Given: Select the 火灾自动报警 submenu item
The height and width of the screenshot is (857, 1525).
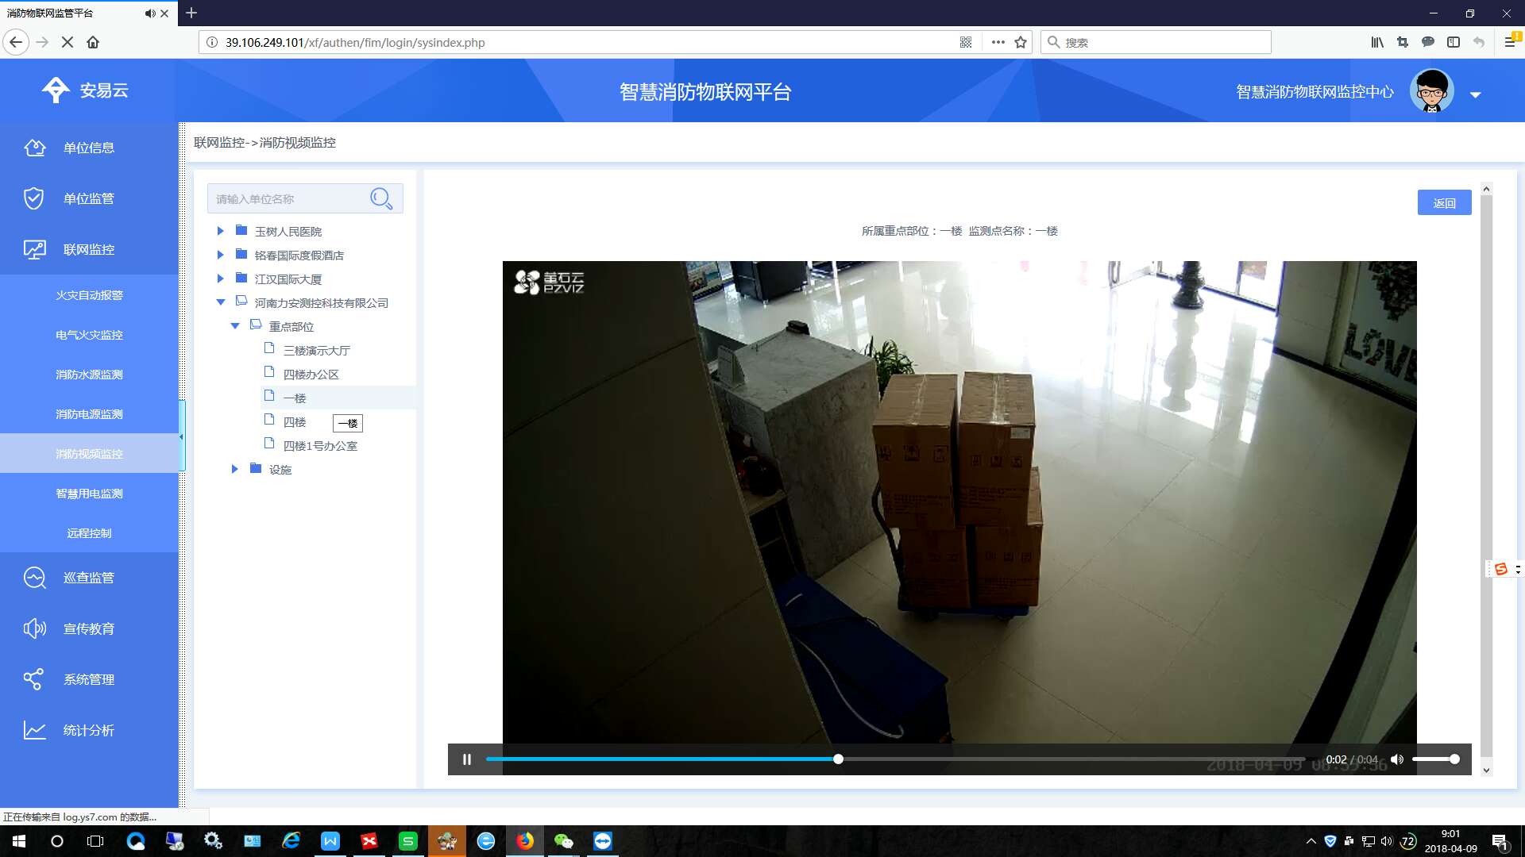Looking at the screenshot, I should click(x=89, y=295).
